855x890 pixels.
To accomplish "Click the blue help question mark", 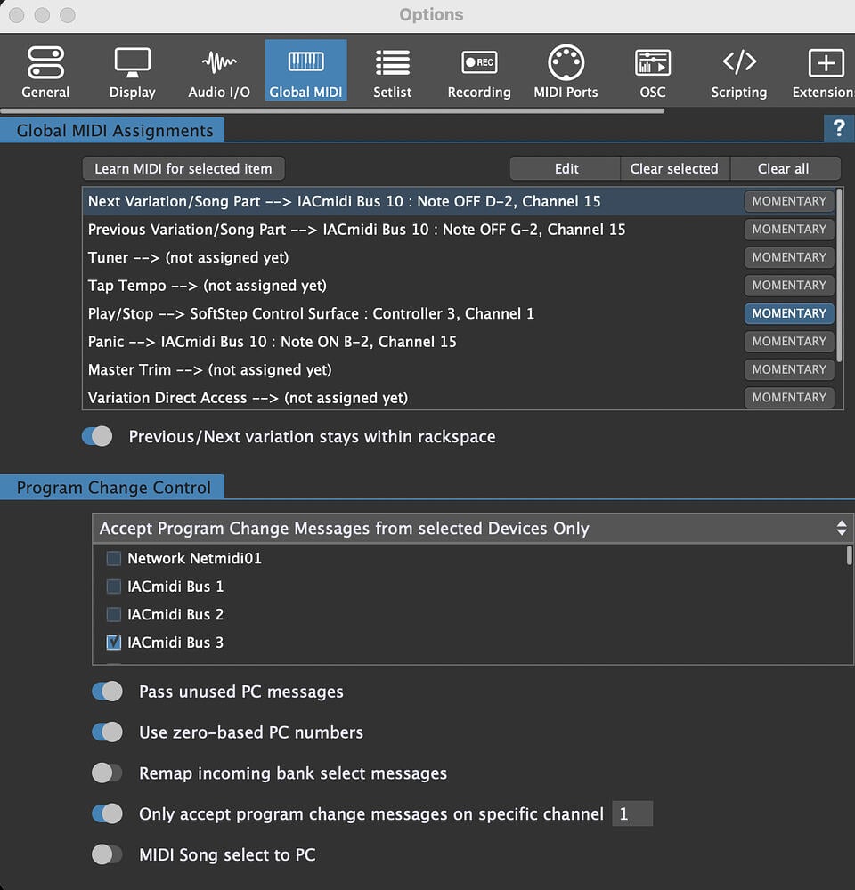I will (838, 129).
